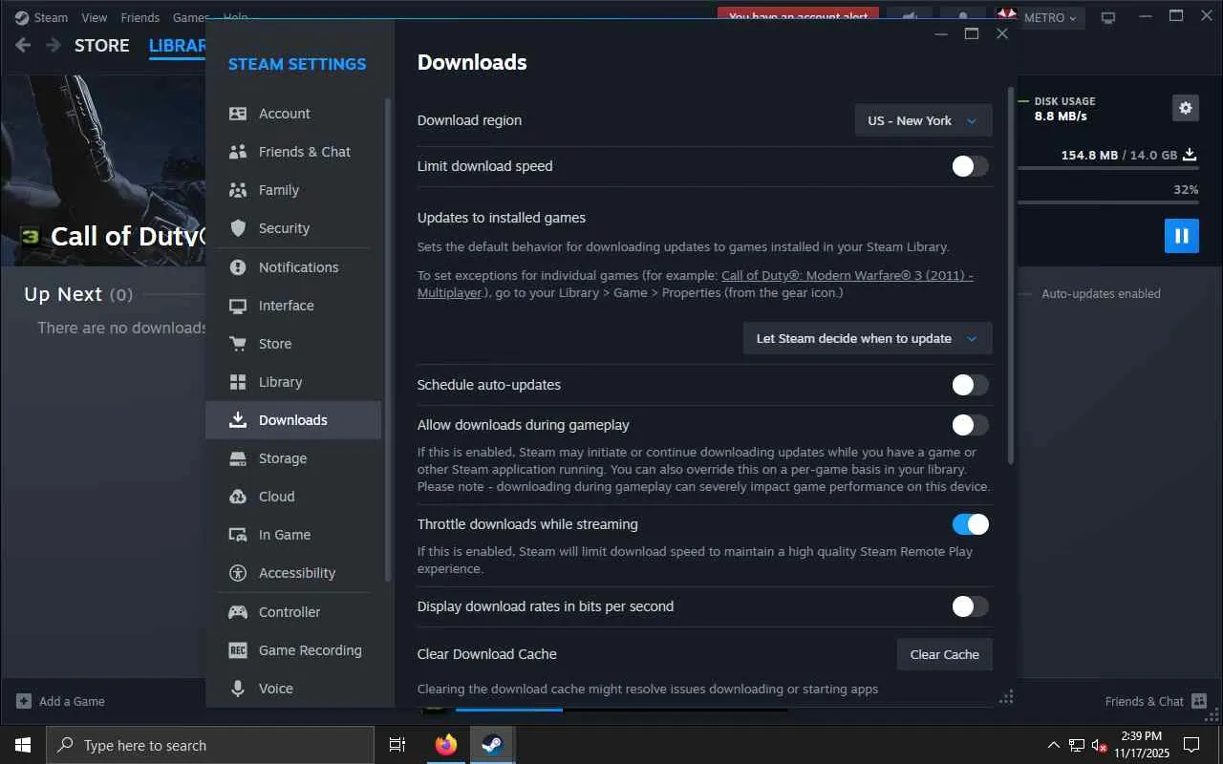Open the View menu
Screen dimensions: 1223x764
(x=95, y=17)
